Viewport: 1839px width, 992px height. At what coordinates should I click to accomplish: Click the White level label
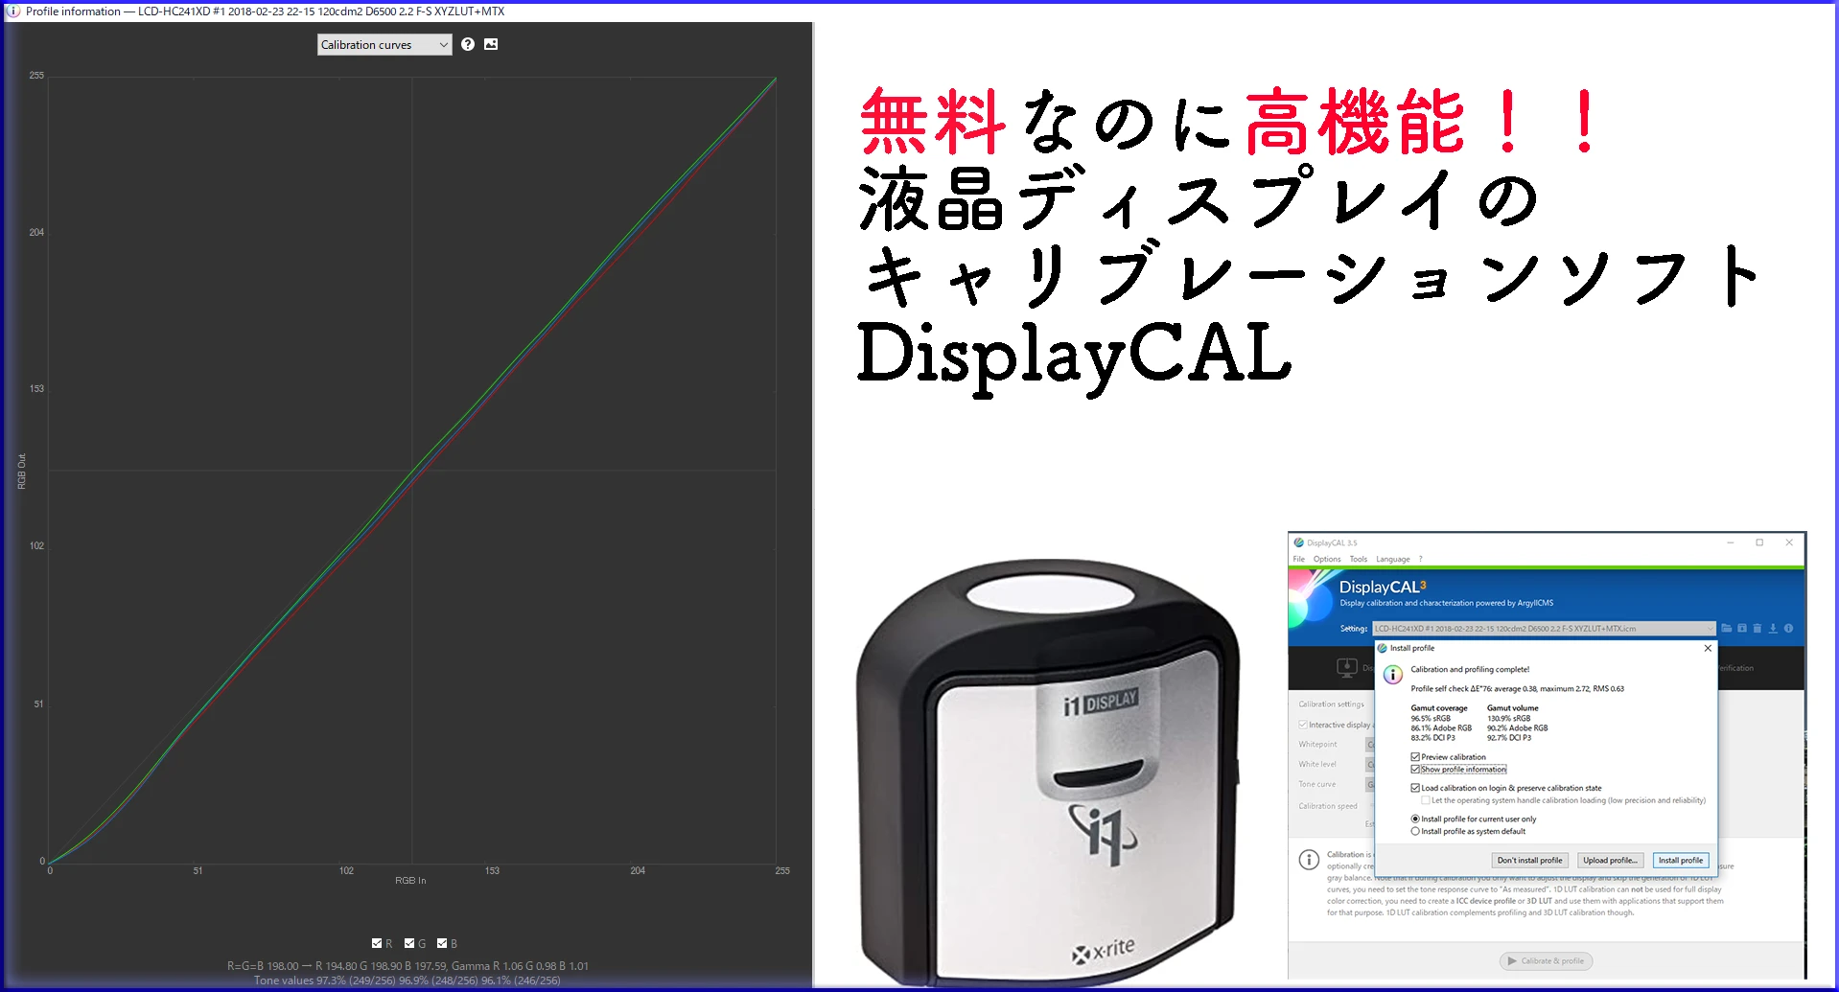tap(1317, 764)
